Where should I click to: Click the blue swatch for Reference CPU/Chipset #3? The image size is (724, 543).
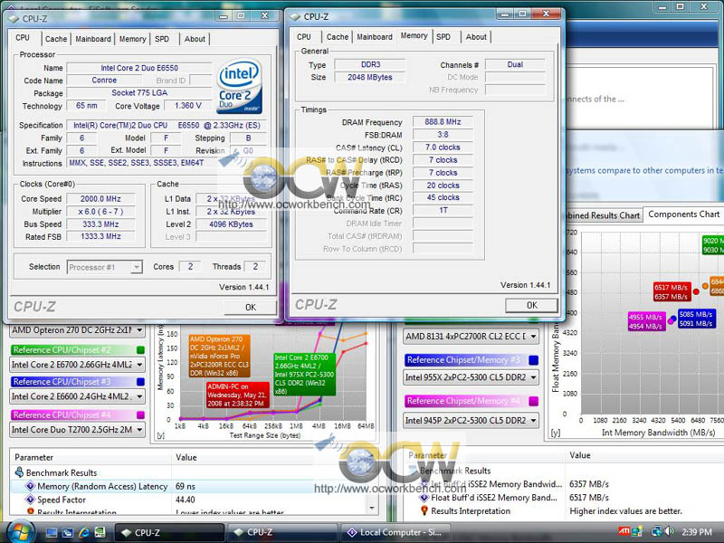point(141,382)
